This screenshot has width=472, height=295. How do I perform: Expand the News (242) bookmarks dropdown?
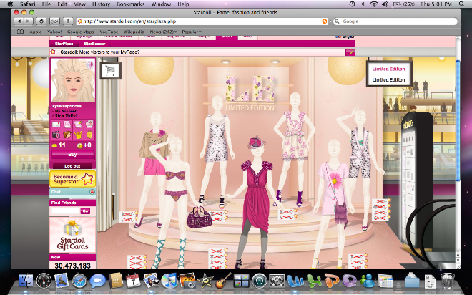tap(164, 32)
